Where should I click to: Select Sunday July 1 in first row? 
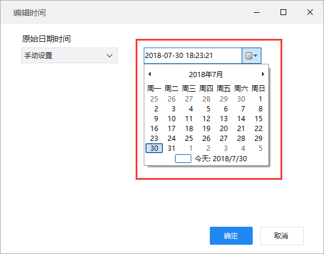260,99
